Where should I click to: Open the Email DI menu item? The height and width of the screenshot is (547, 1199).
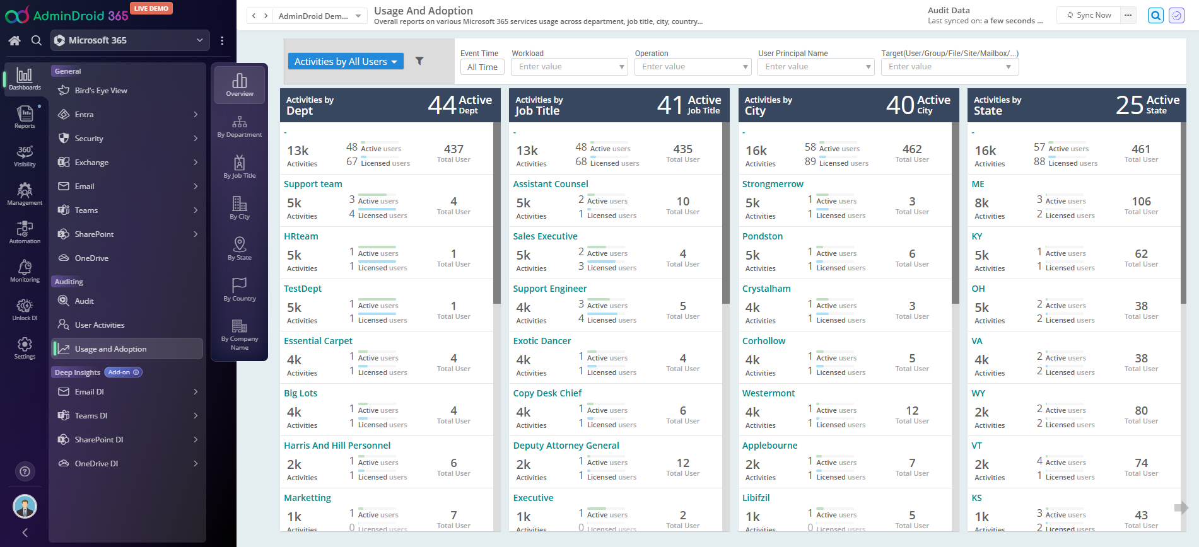127,392
